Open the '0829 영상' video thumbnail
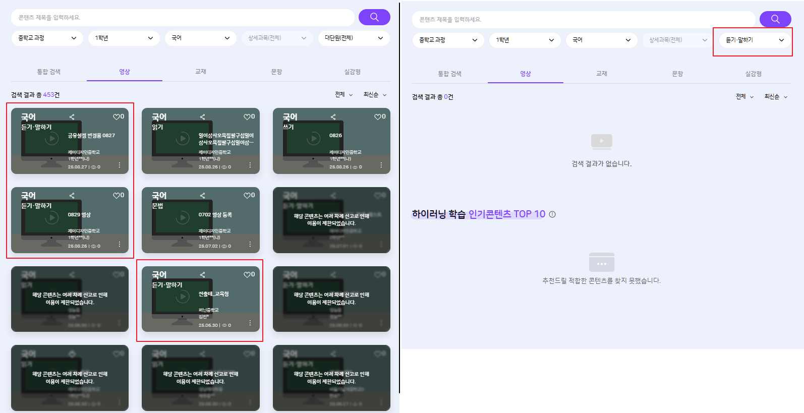This screenshot has height=413, width=804. 51,218
